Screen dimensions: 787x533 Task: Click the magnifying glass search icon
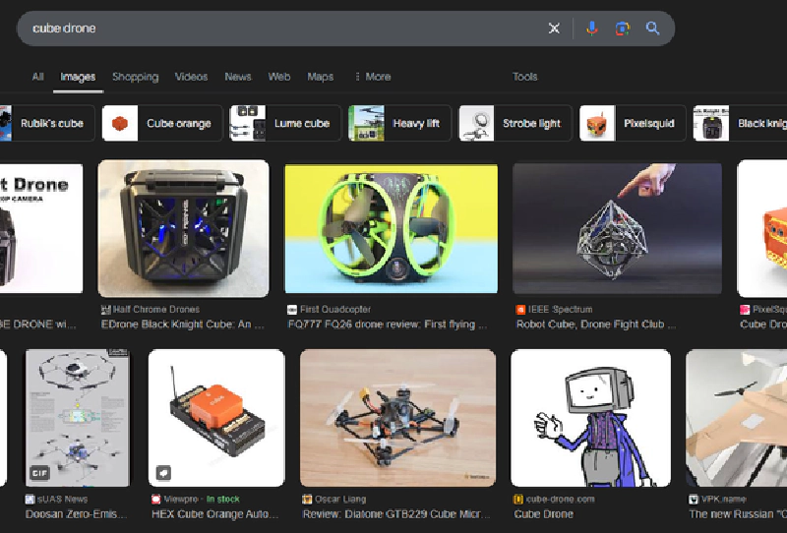(652, 29)
